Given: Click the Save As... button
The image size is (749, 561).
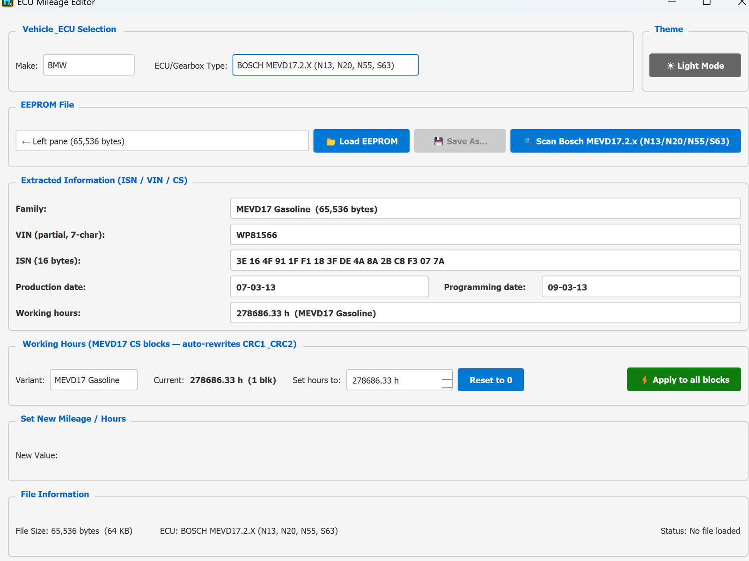Looking at the screenshot, I should (x=460, y=141).
